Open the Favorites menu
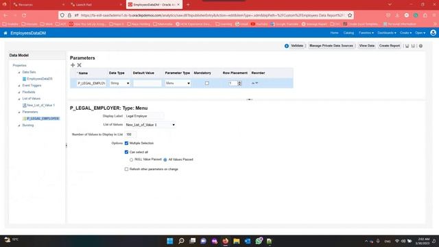This screenshot has width=439, height=247. click(366, 33)
